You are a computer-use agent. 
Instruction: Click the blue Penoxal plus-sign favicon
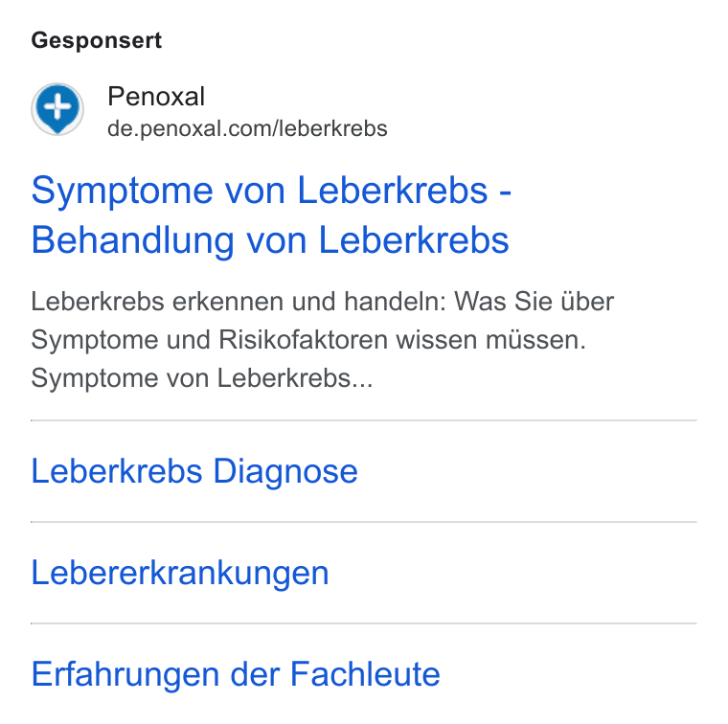tap(57, 109)
